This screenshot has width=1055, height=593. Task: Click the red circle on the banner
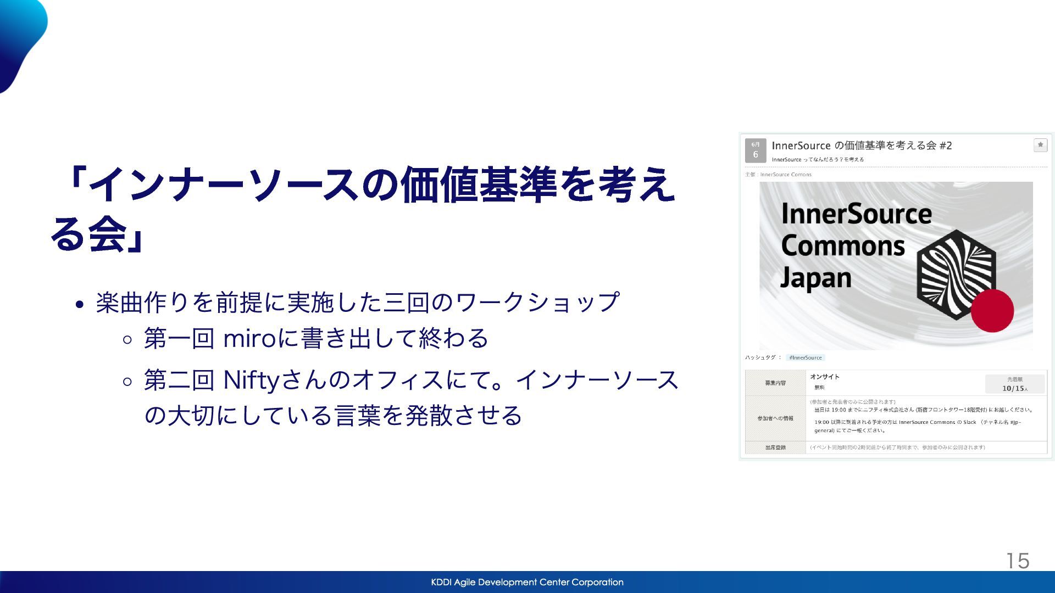[x=992, y=310]
